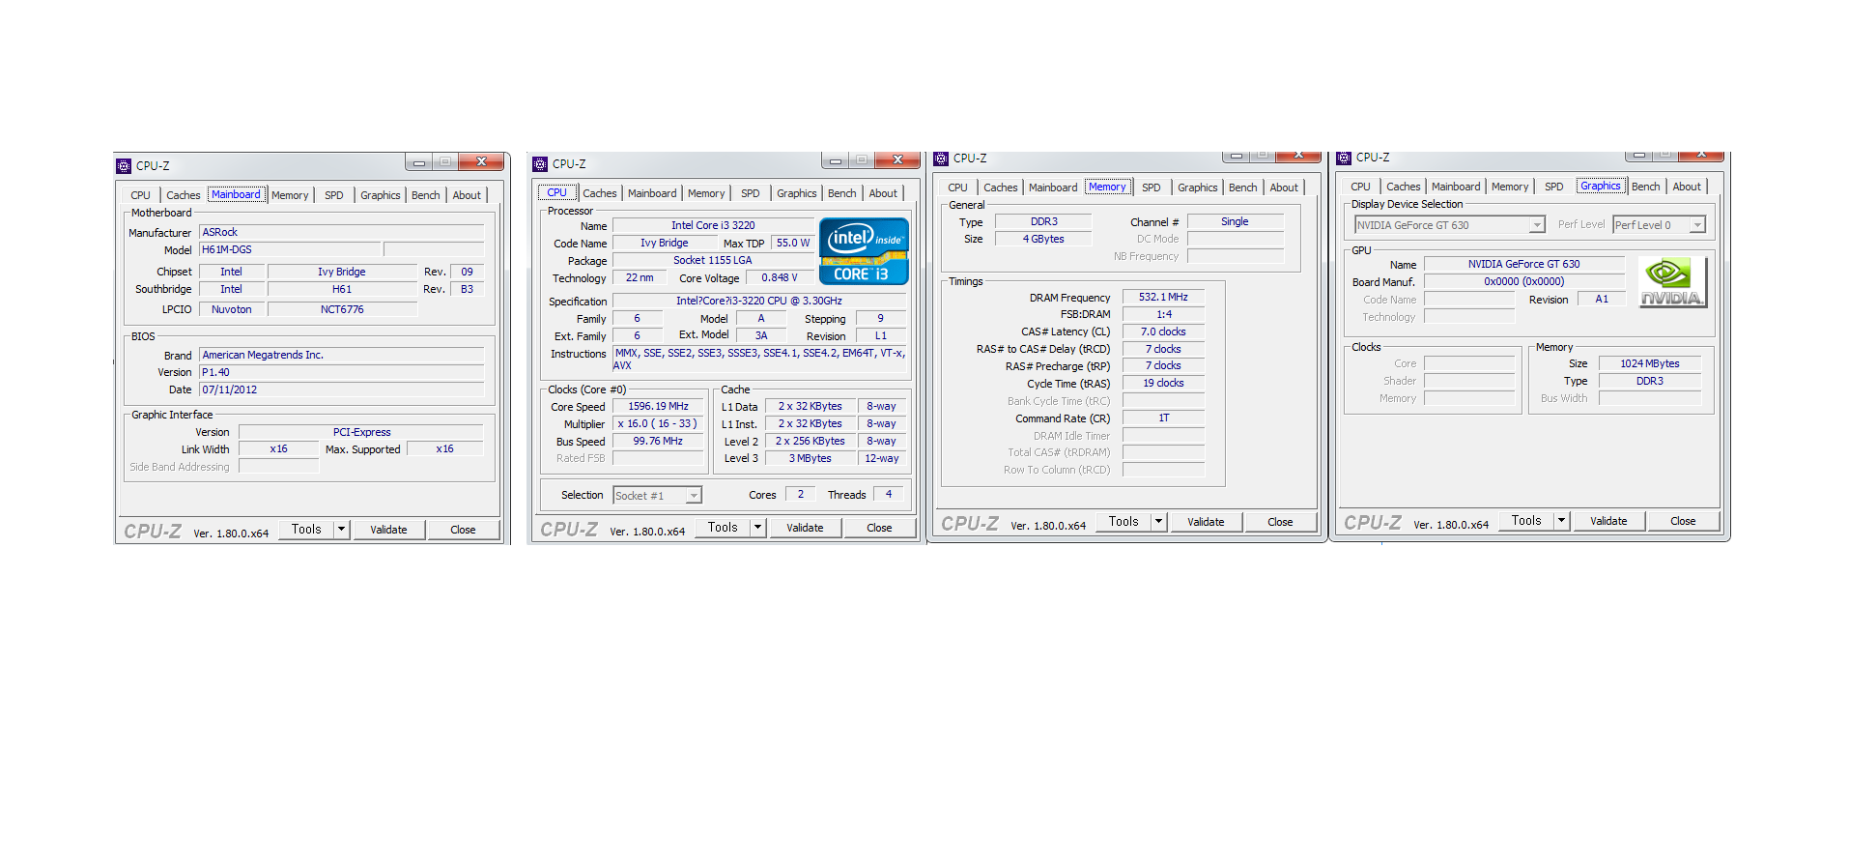
Task: Open About tab in Mainboard window
Action: click(467, 195)
